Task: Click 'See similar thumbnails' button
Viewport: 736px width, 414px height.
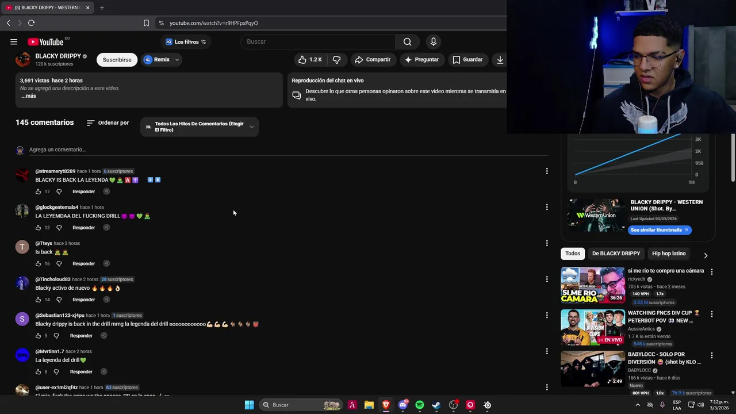Action: 660,230
